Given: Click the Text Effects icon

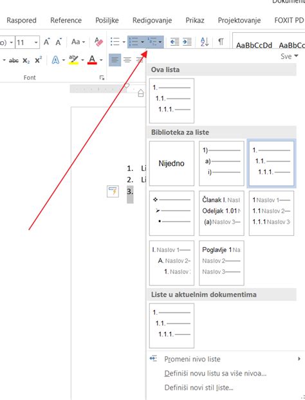Looking at the screenshot, I should click(x=55, y=60).
